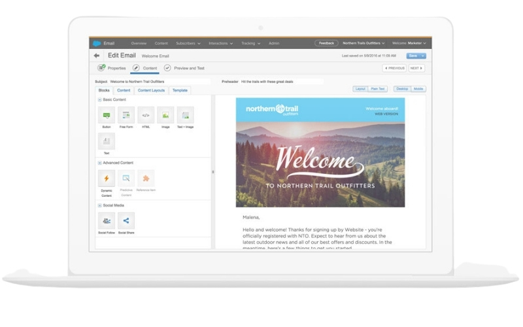Viewport: 523px width, 327px height.
Task: Pick the Free Form content block
Action: point(126,116)
